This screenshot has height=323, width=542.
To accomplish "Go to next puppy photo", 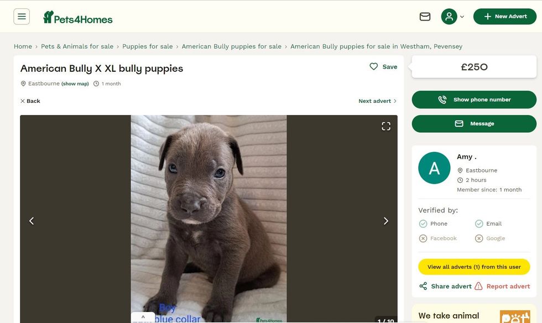I will [386, 221].
